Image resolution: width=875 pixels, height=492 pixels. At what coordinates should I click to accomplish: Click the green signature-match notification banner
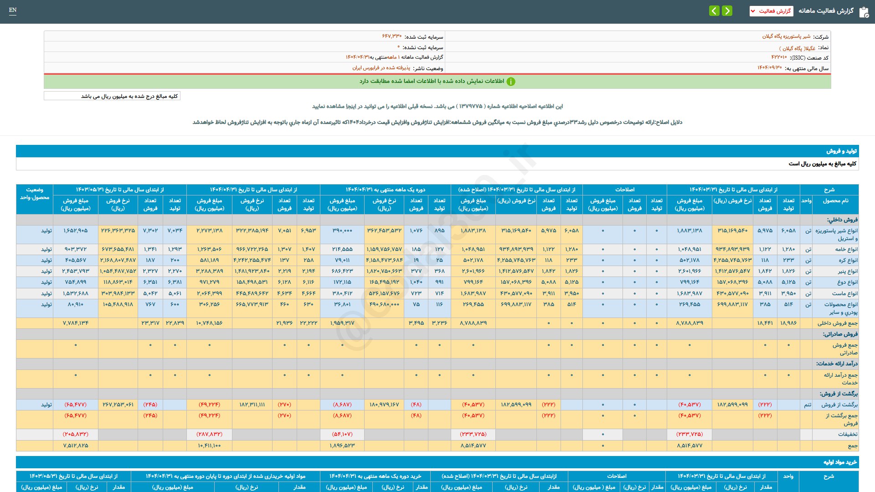(x=437, y=82)
